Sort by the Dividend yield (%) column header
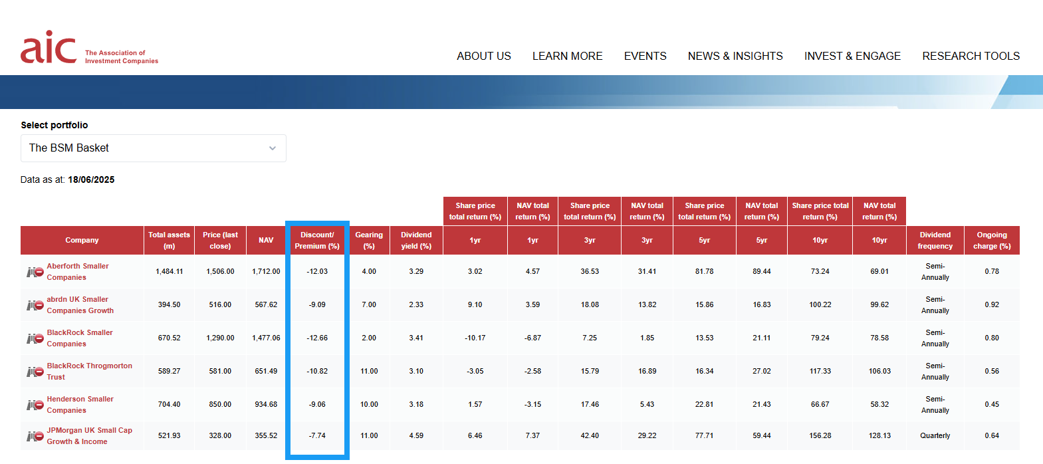The image size is (1043, 464). point(416,240)
